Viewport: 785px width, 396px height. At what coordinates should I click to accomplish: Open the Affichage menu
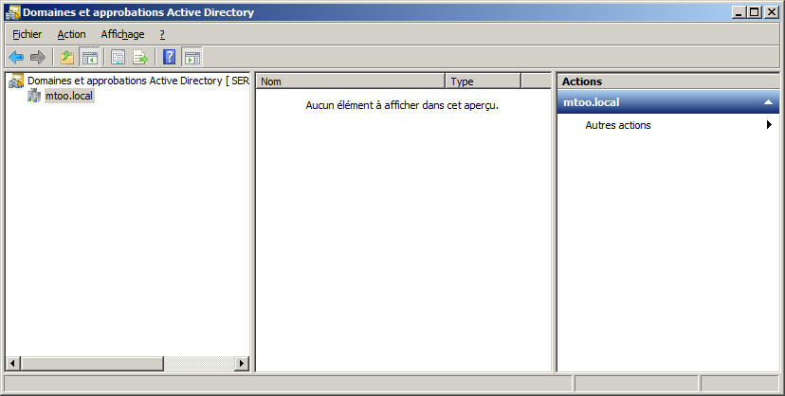click(x=122, y=34)
